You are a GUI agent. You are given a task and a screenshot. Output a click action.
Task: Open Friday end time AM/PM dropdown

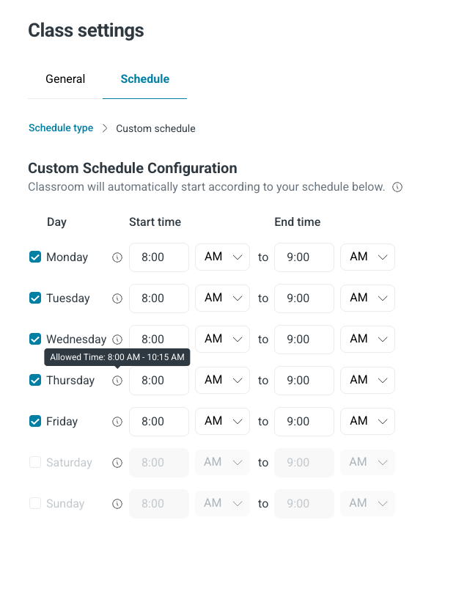tap(367, 422)
